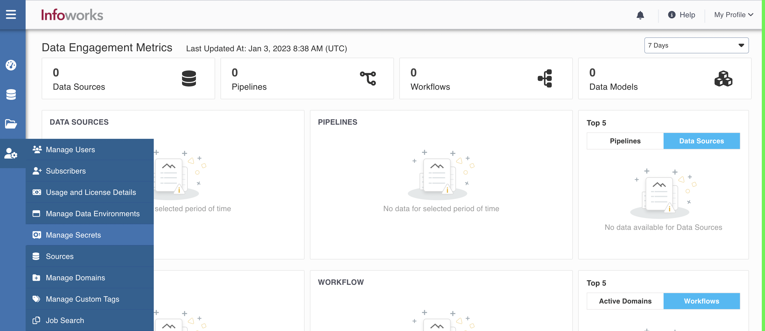765x331 pixels.
Task: Click the Usage and License money icon
Action: [37, 192]
